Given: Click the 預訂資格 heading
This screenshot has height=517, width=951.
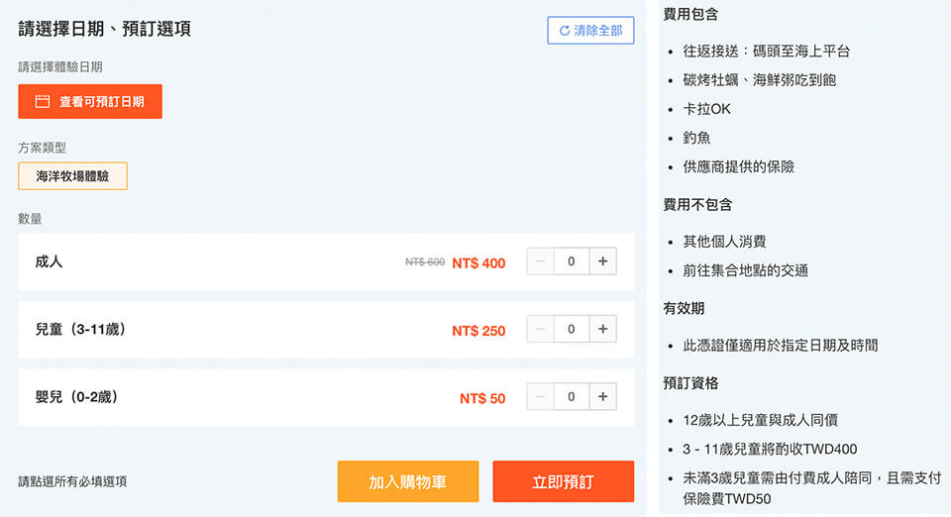Looking at the screenshot, I should coord(690,383).
